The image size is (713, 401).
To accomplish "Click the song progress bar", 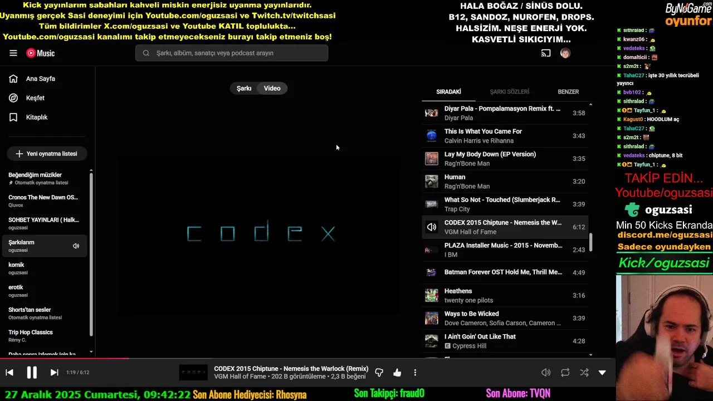I will (x=307, y=359).
